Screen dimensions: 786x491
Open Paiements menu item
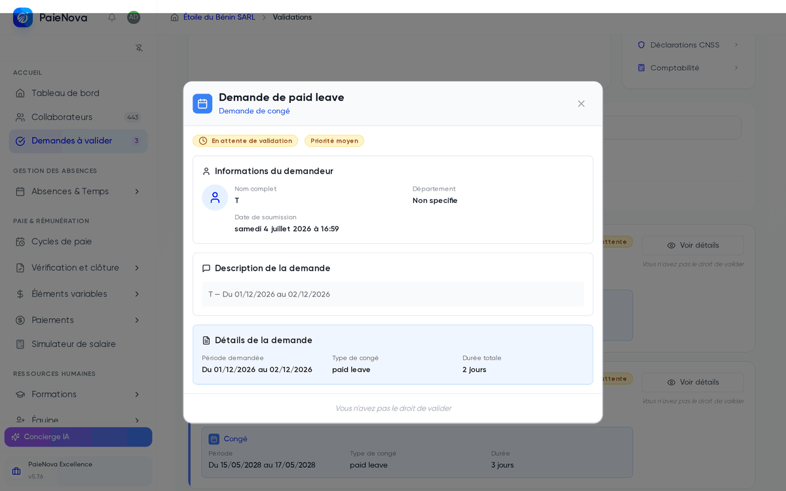click(x=78, y=320)
